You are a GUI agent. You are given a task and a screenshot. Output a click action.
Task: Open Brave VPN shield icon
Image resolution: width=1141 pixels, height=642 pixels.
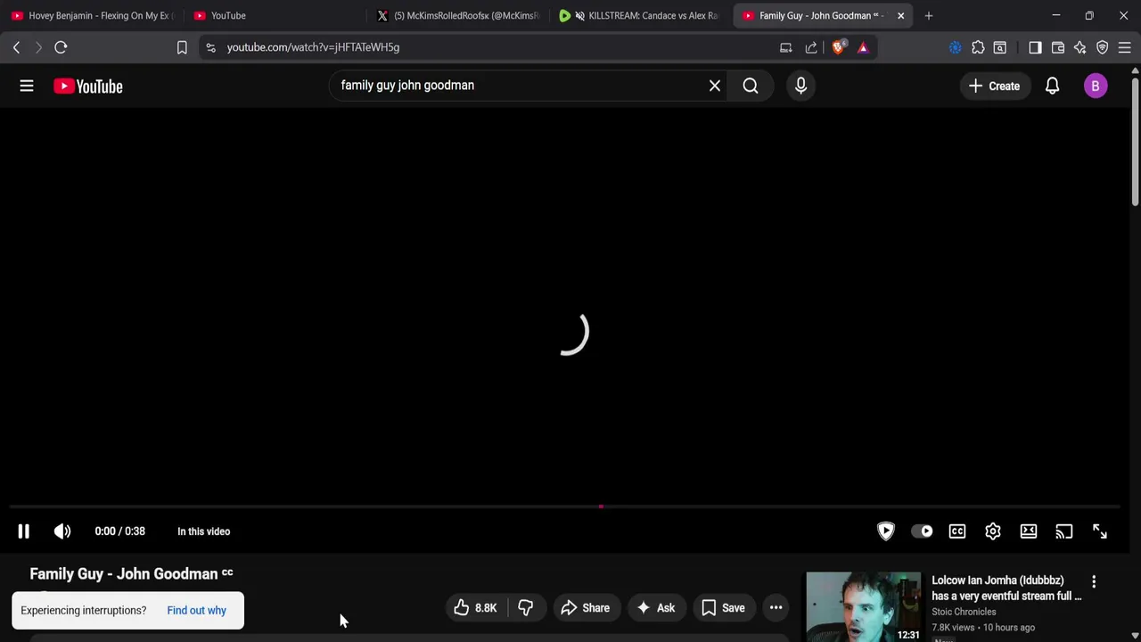pyautogui.click(x=1103, y=47)
